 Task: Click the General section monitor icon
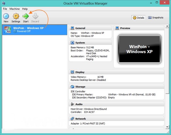[x=72, y=28]
